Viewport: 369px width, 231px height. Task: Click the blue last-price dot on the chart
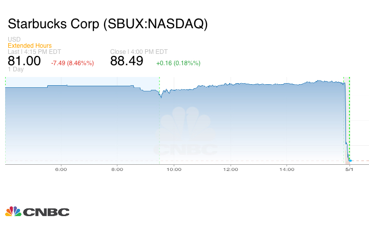pos(350,161)
